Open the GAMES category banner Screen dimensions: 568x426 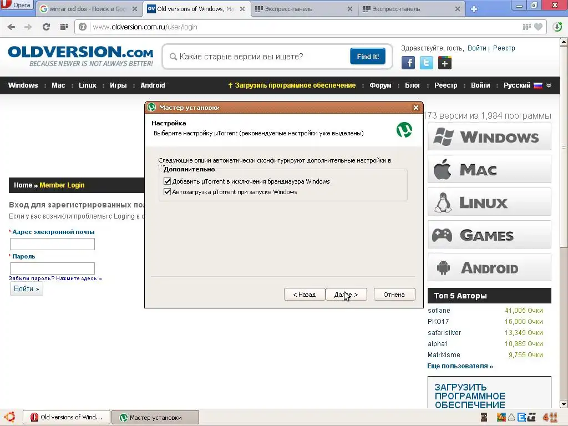pyautogui.click(x=489, y=235)
